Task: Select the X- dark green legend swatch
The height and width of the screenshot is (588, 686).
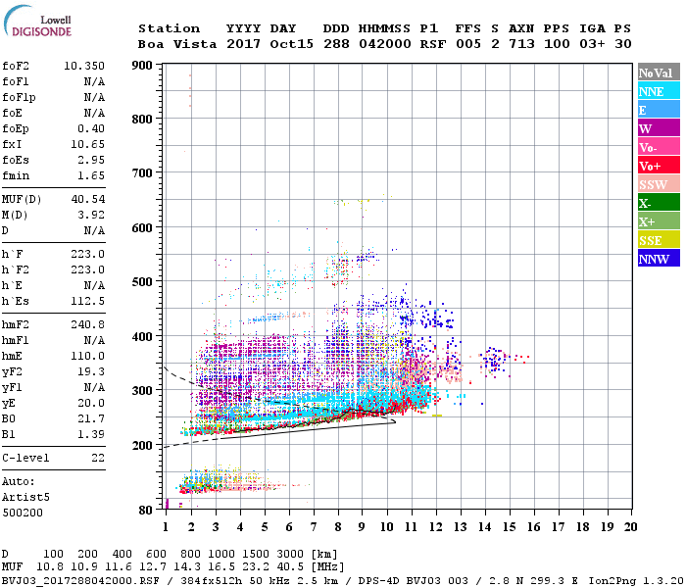Action: 658,203
